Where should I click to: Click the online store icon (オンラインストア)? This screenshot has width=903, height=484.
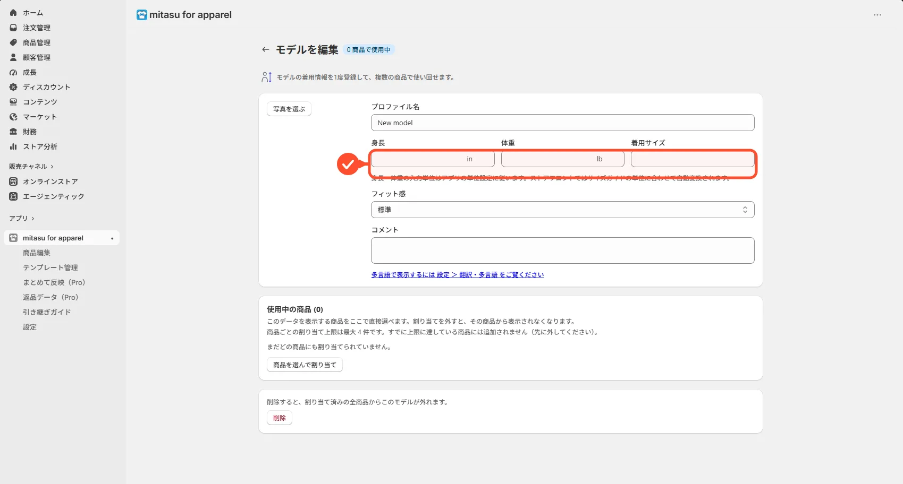click(x=13, y=181)
